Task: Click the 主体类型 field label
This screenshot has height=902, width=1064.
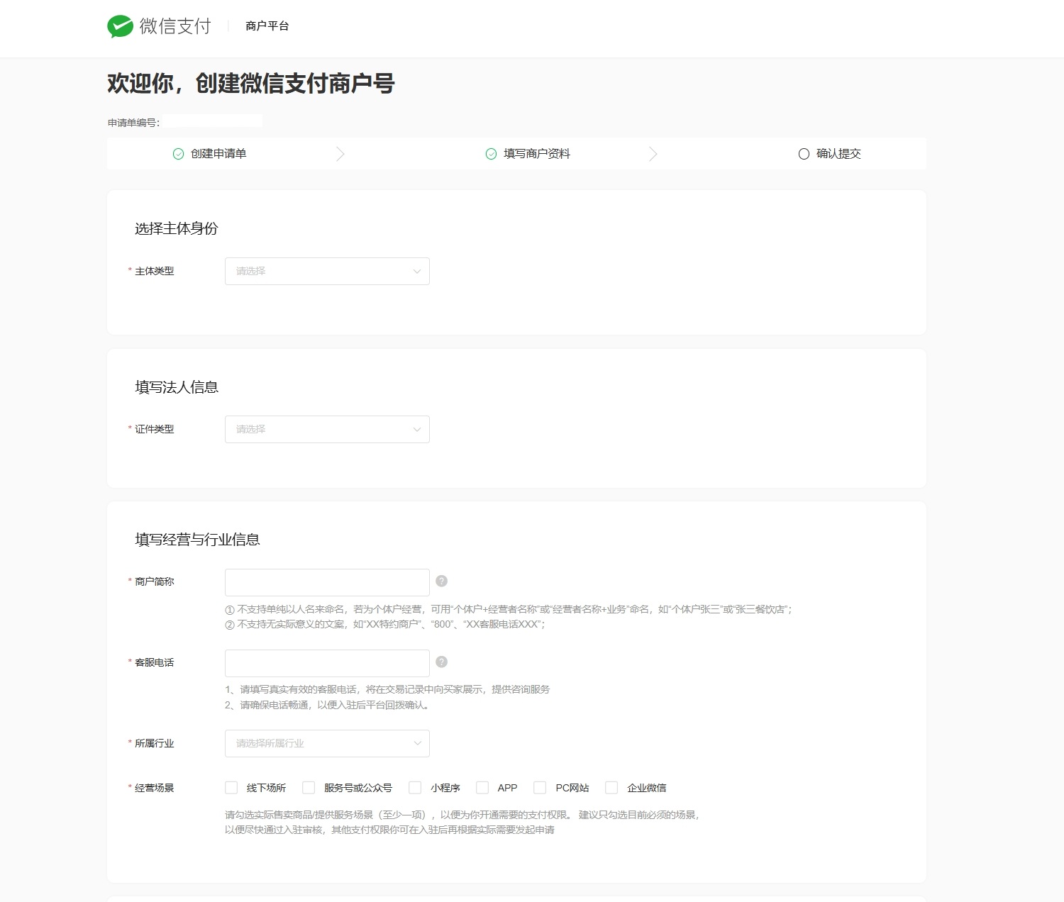Action: 155,271
